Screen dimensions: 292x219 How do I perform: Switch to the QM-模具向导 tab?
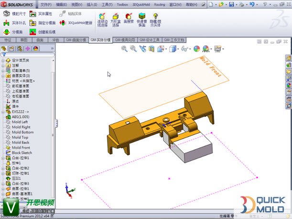point(126,40)
